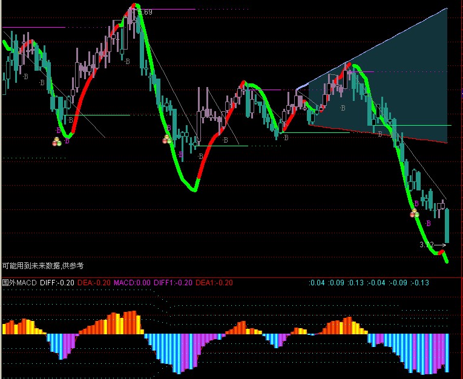Viewport: 463px width, 379px height.
Task: Click the cyan :-0.09 level value
Action: coord(398,282)
